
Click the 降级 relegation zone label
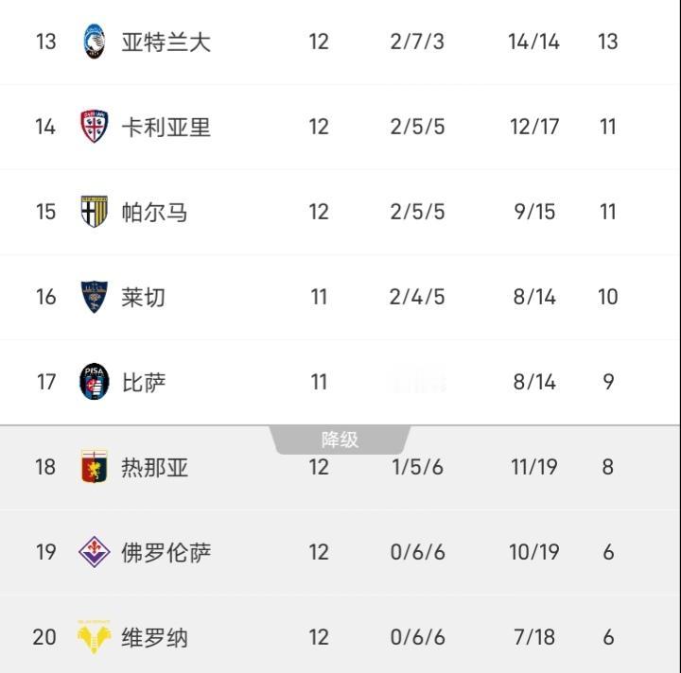[x=340, y=440]
